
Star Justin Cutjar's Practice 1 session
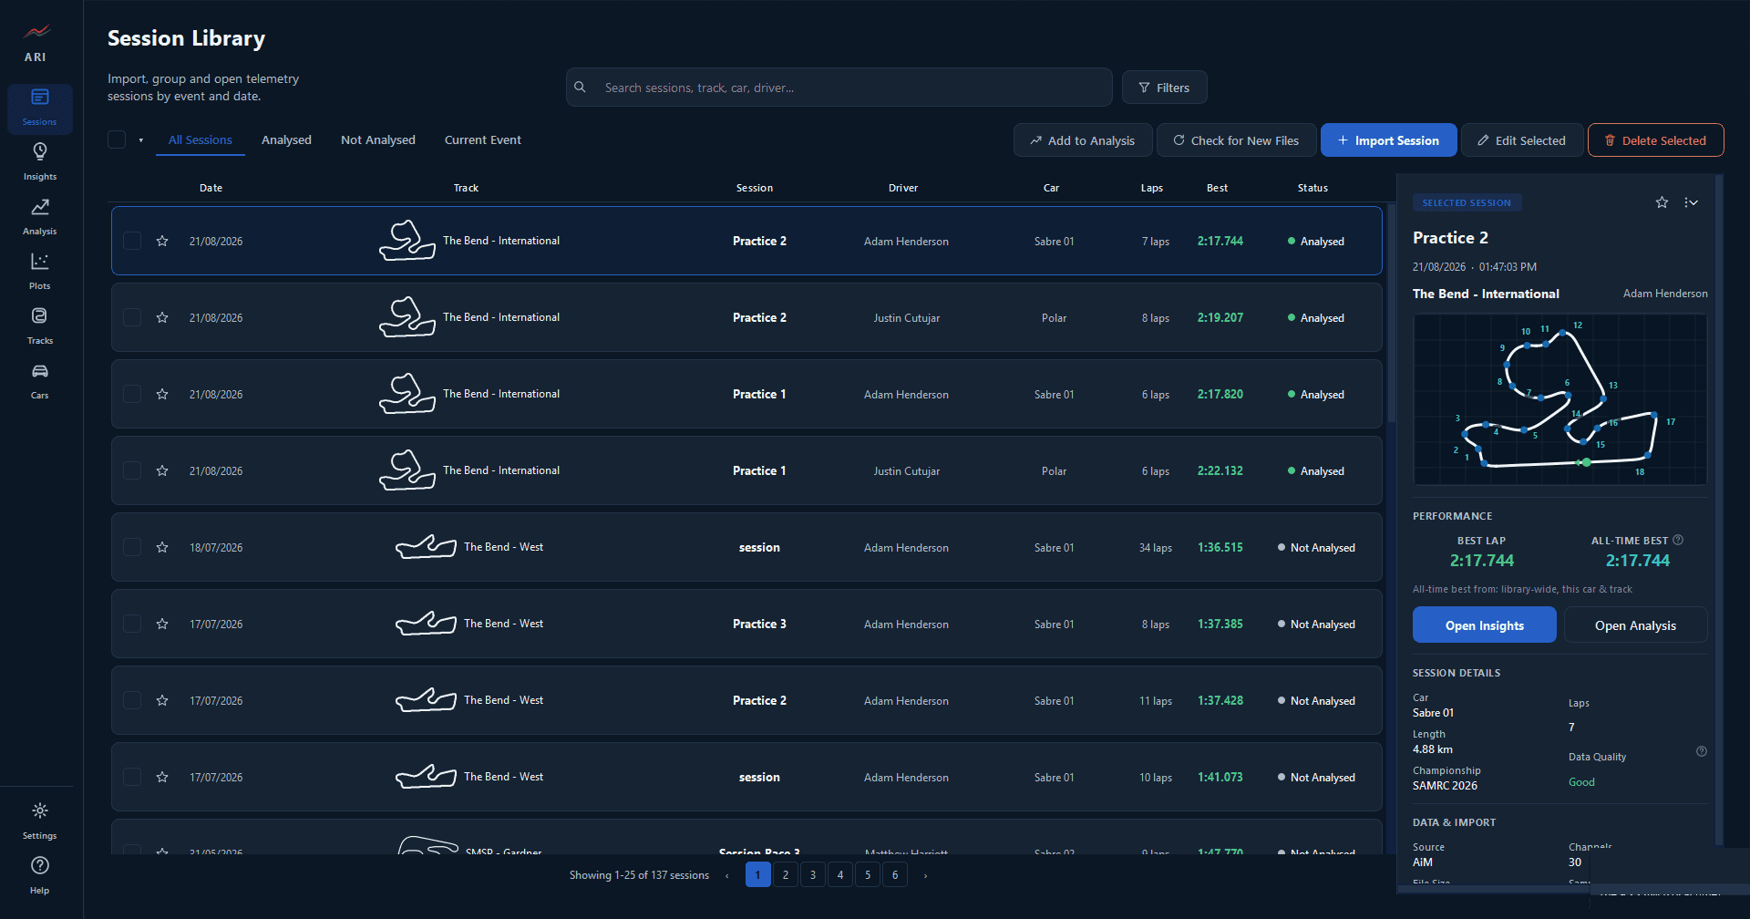(162, 470)
